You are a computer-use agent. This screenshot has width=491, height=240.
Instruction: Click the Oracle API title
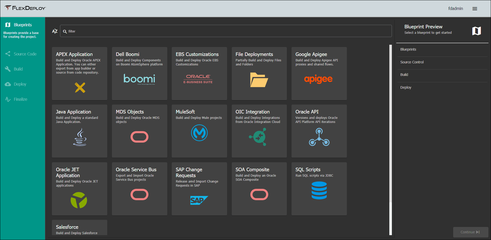(307, 112)
